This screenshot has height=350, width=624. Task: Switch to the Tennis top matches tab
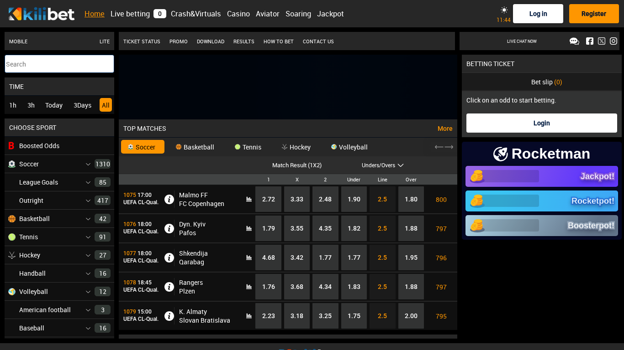pyautogui.click(x=248, y=147)
